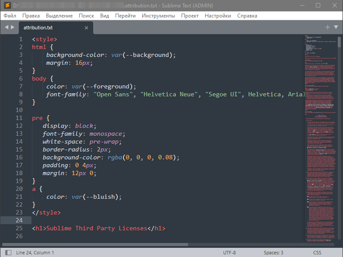
Task: Click the closing </style> tag
Action: pos(46,213)
